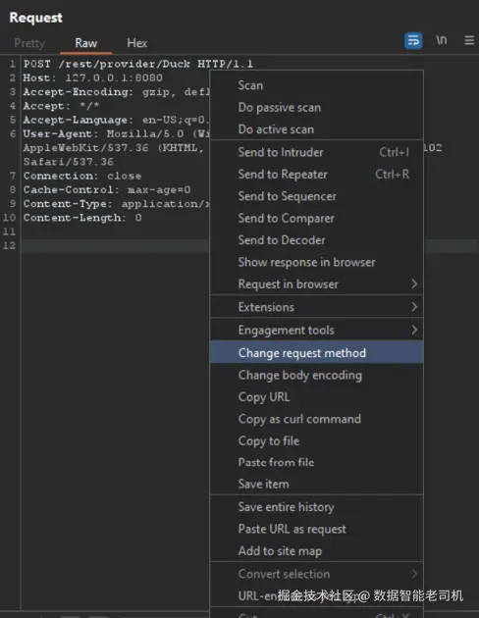Switch to the Raw tab
The height and width of the screenshot is (618, 479).
click(86, 43)
